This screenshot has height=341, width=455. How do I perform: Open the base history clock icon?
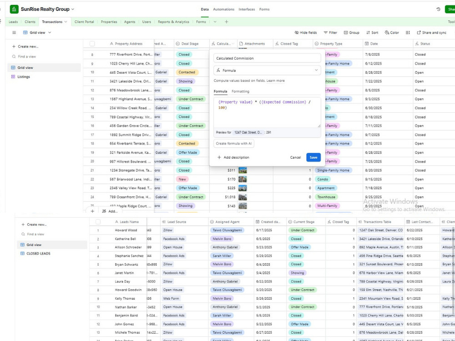tap(438, 9)
